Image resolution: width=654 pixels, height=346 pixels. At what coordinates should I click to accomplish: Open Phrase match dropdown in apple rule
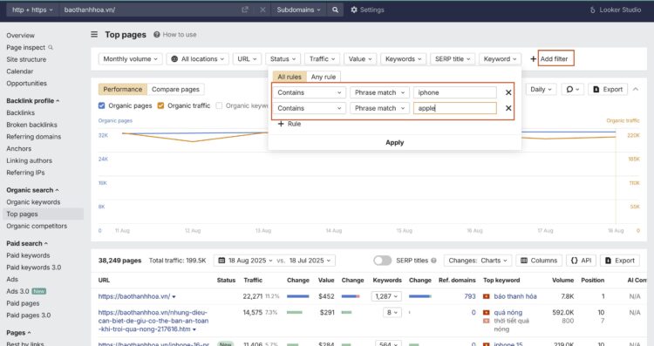pos(379,108)
